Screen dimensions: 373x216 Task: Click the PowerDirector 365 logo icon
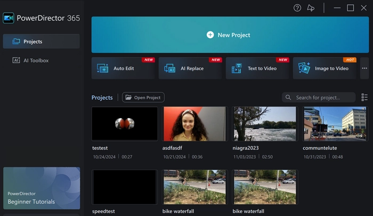pyautogui.click(x=9, y=18)
